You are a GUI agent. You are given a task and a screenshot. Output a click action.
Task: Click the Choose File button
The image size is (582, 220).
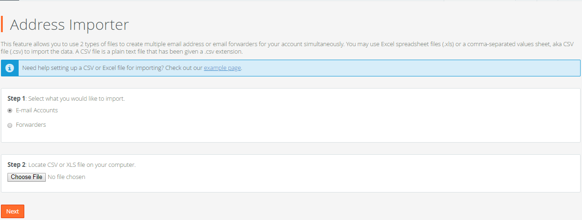(27, 177)
